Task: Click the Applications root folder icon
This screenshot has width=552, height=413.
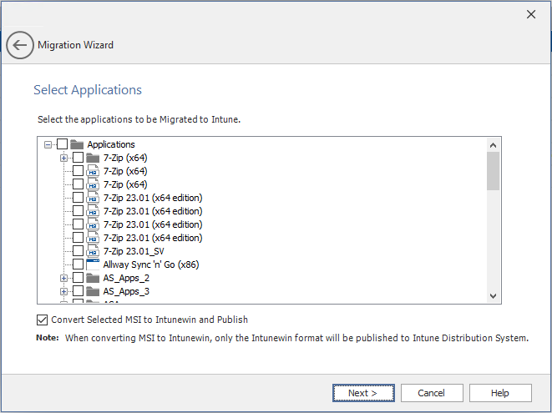Action: 78,144
